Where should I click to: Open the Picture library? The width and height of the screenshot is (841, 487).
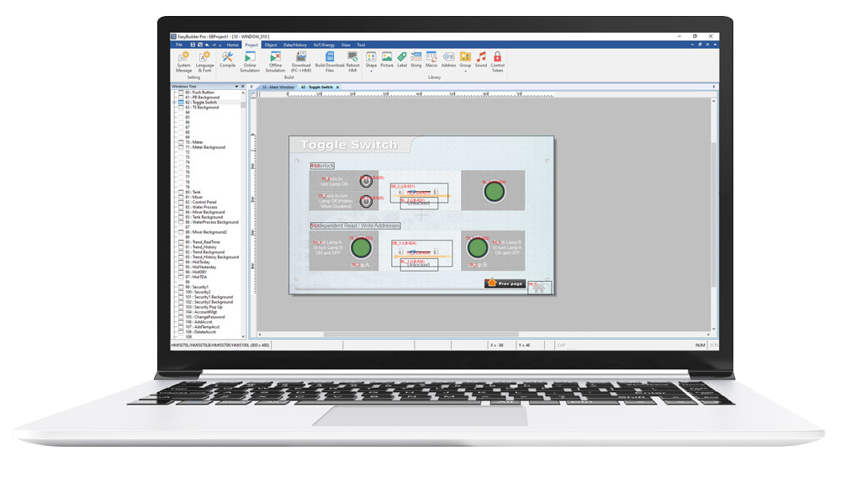[x=387, y=59]
